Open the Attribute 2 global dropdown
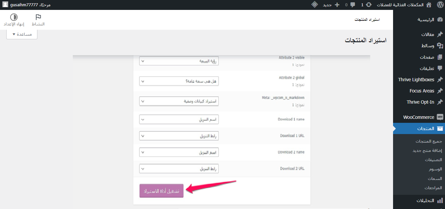The height and width of the screenshot is (209, 445). point(179,81)
